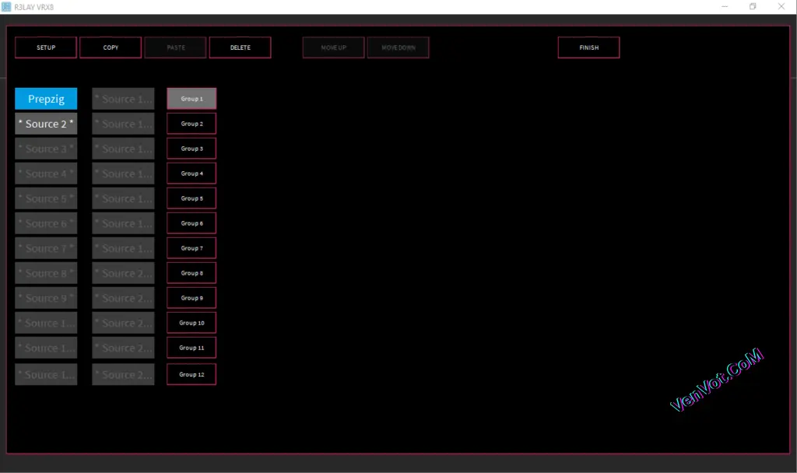Select the highlighted Group 1 button
The image size is (797, 473).
pos(191,99)
